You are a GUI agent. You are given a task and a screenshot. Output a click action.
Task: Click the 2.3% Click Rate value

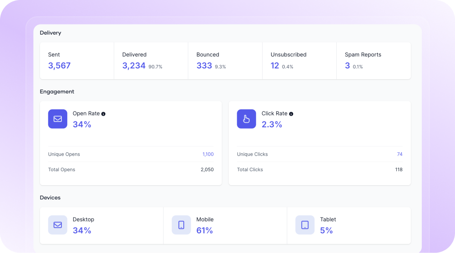272,125
